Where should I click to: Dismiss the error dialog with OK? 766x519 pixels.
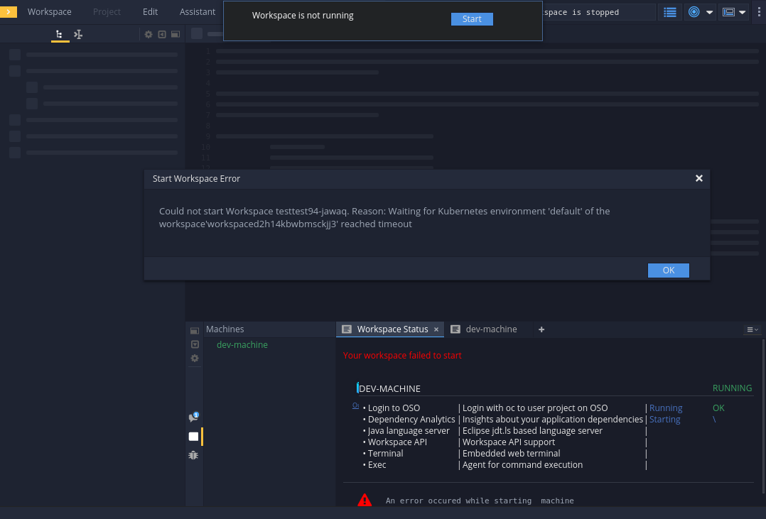tap(668, 271)
